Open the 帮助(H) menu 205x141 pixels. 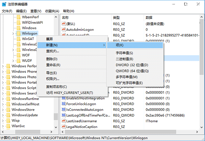pos(69,11)
